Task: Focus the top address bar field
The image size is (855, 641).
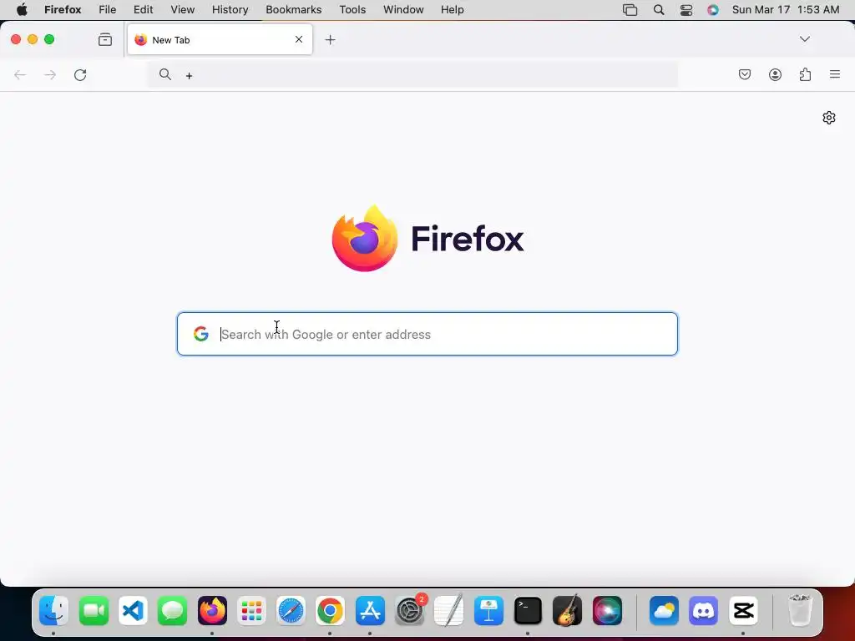Action: tap(412, 75)
